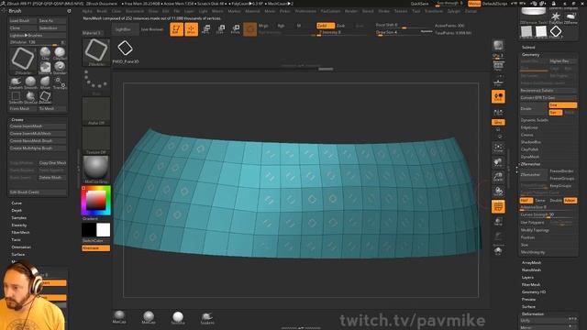Expand the DynaMesh section
Viewport: 587px width, 330px height.
pos(530,157)
